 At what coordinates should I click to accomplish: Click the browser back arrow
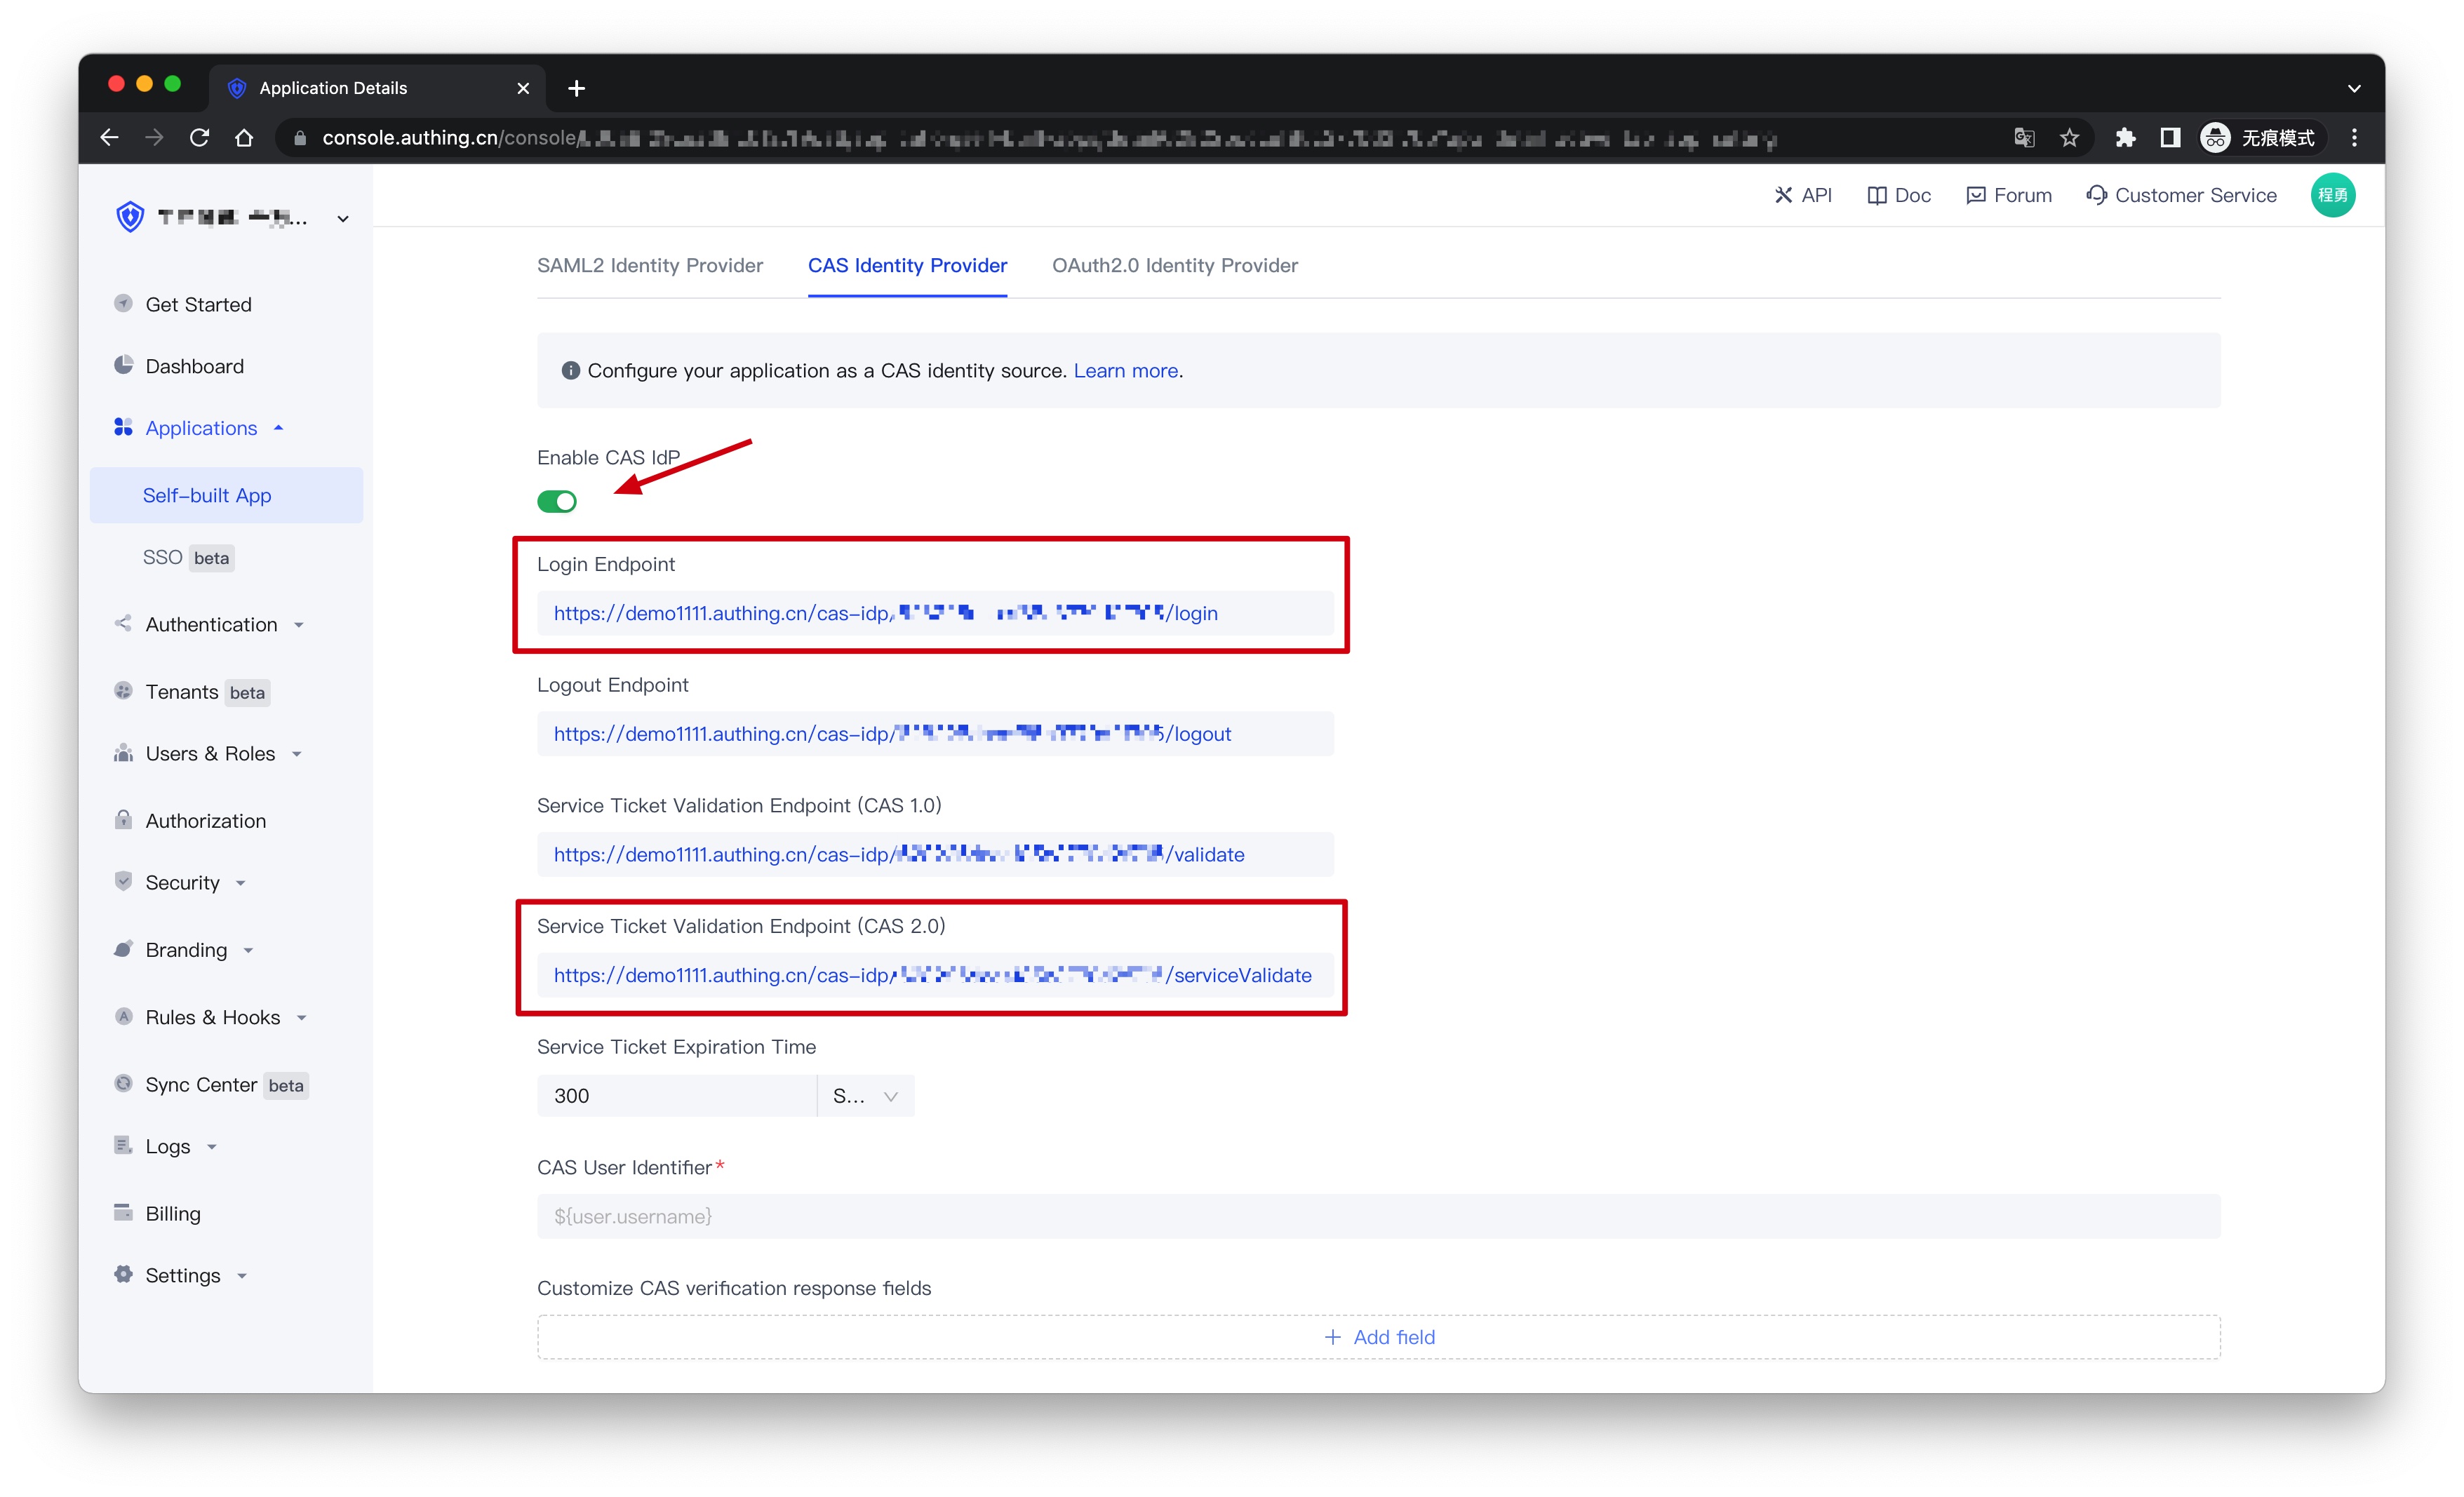[110, 138]
